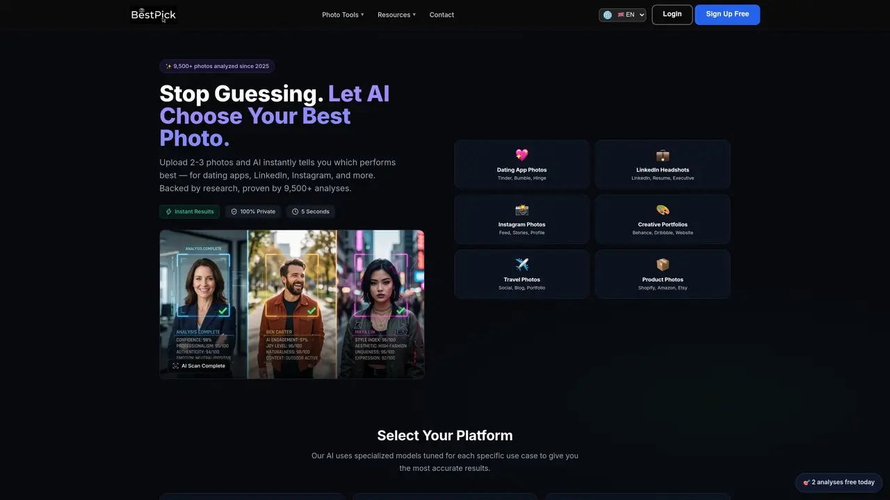
Task: Click the globe icon in language selector
Action: pos(608,15)
